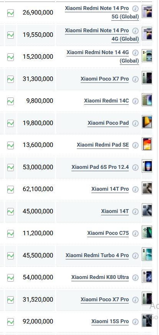Open price chart icon for Xiaomi Redmi Pad SE
Screen dimensions: 159x335
click(x=10, y=145)
